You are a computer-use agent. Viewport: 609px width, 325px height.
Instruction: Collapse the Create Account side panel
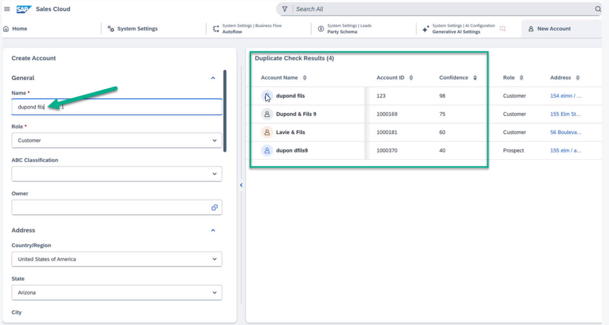[241, 185]
